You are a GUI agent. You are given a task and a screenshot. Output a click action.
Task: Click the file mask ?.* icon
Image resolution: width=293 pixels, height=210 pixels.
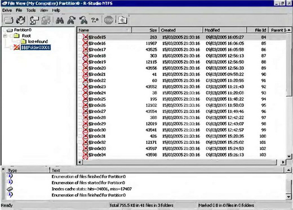(x=95, y=20)
